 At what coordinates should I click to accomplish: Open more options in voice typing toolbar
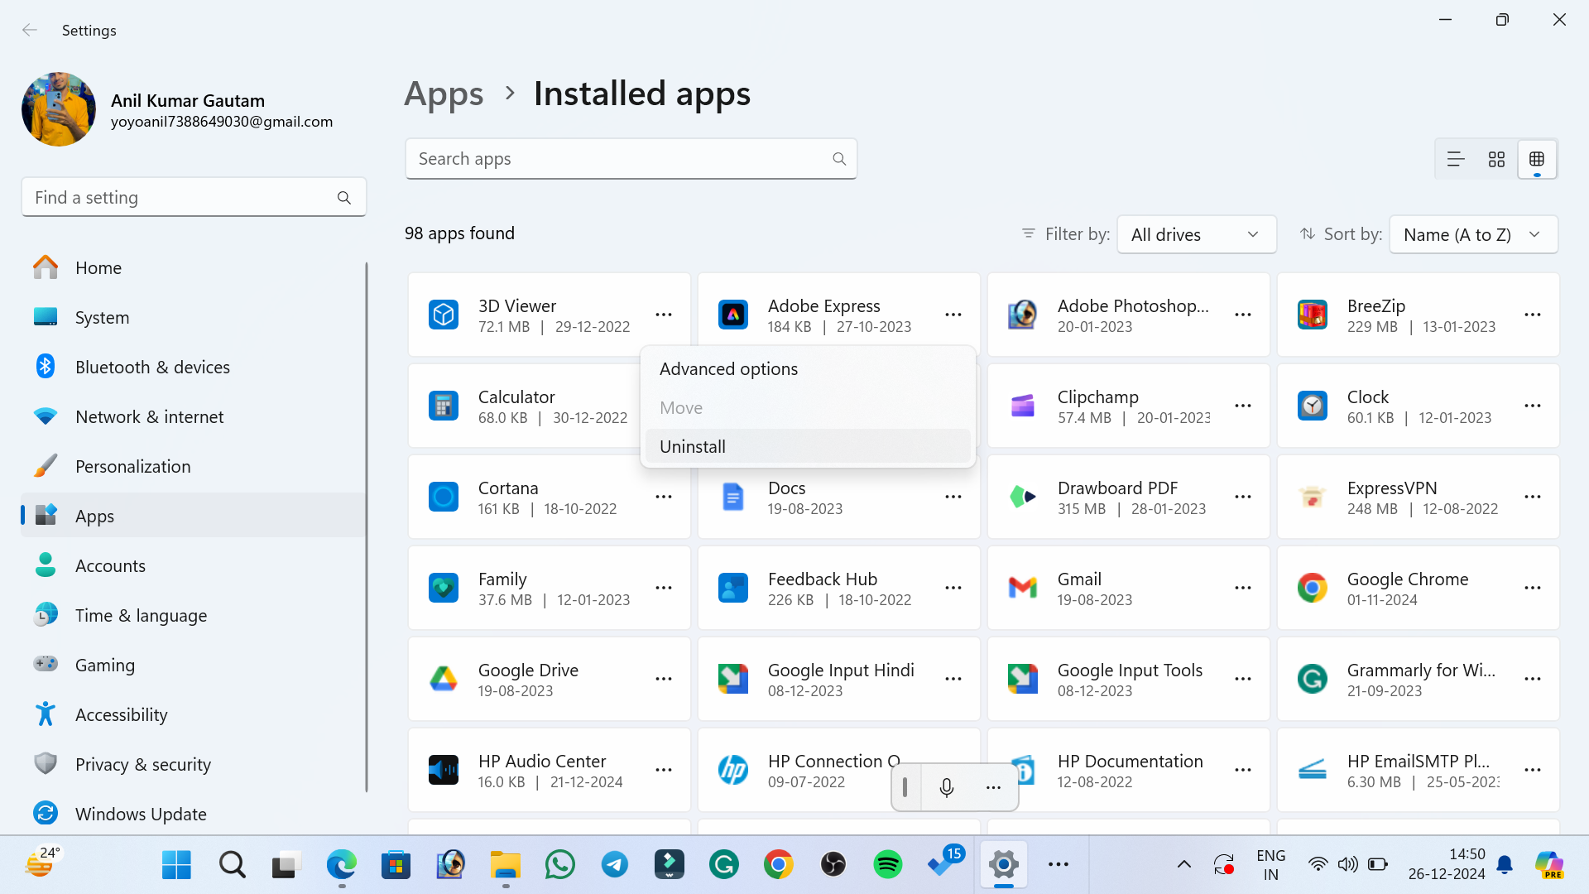[x=993, y=787]
